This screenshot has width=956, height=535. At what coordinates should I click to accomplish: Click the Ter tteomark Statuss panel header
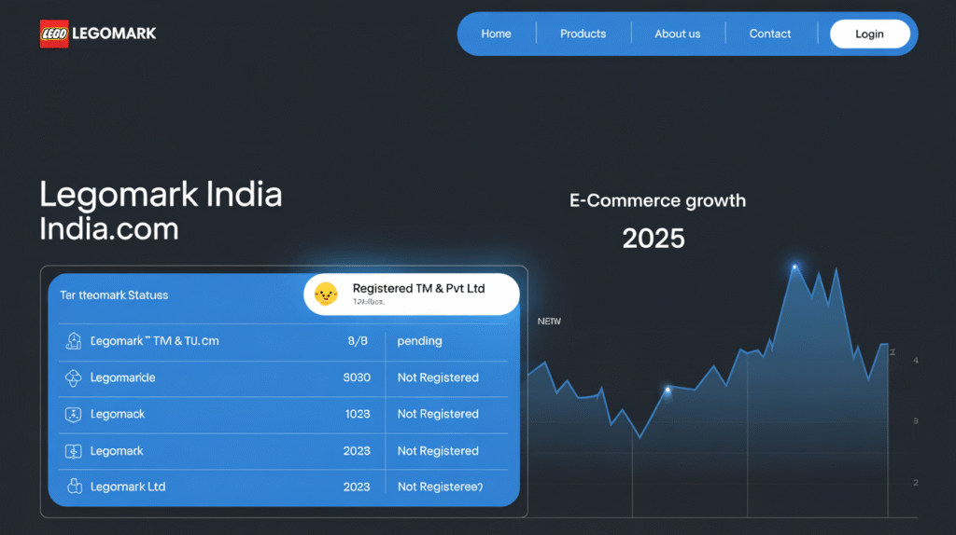[x=114, y=295]
